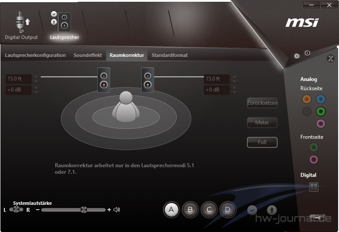This screenshot has height=232, width=339.
Task: Increase left speaker distance with up arrow
Action: (x=36, y=77)
